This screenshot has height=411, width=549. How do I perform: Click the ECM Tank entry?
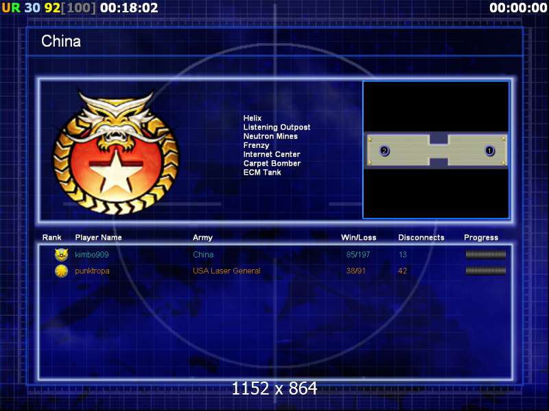tap(262, 173)
